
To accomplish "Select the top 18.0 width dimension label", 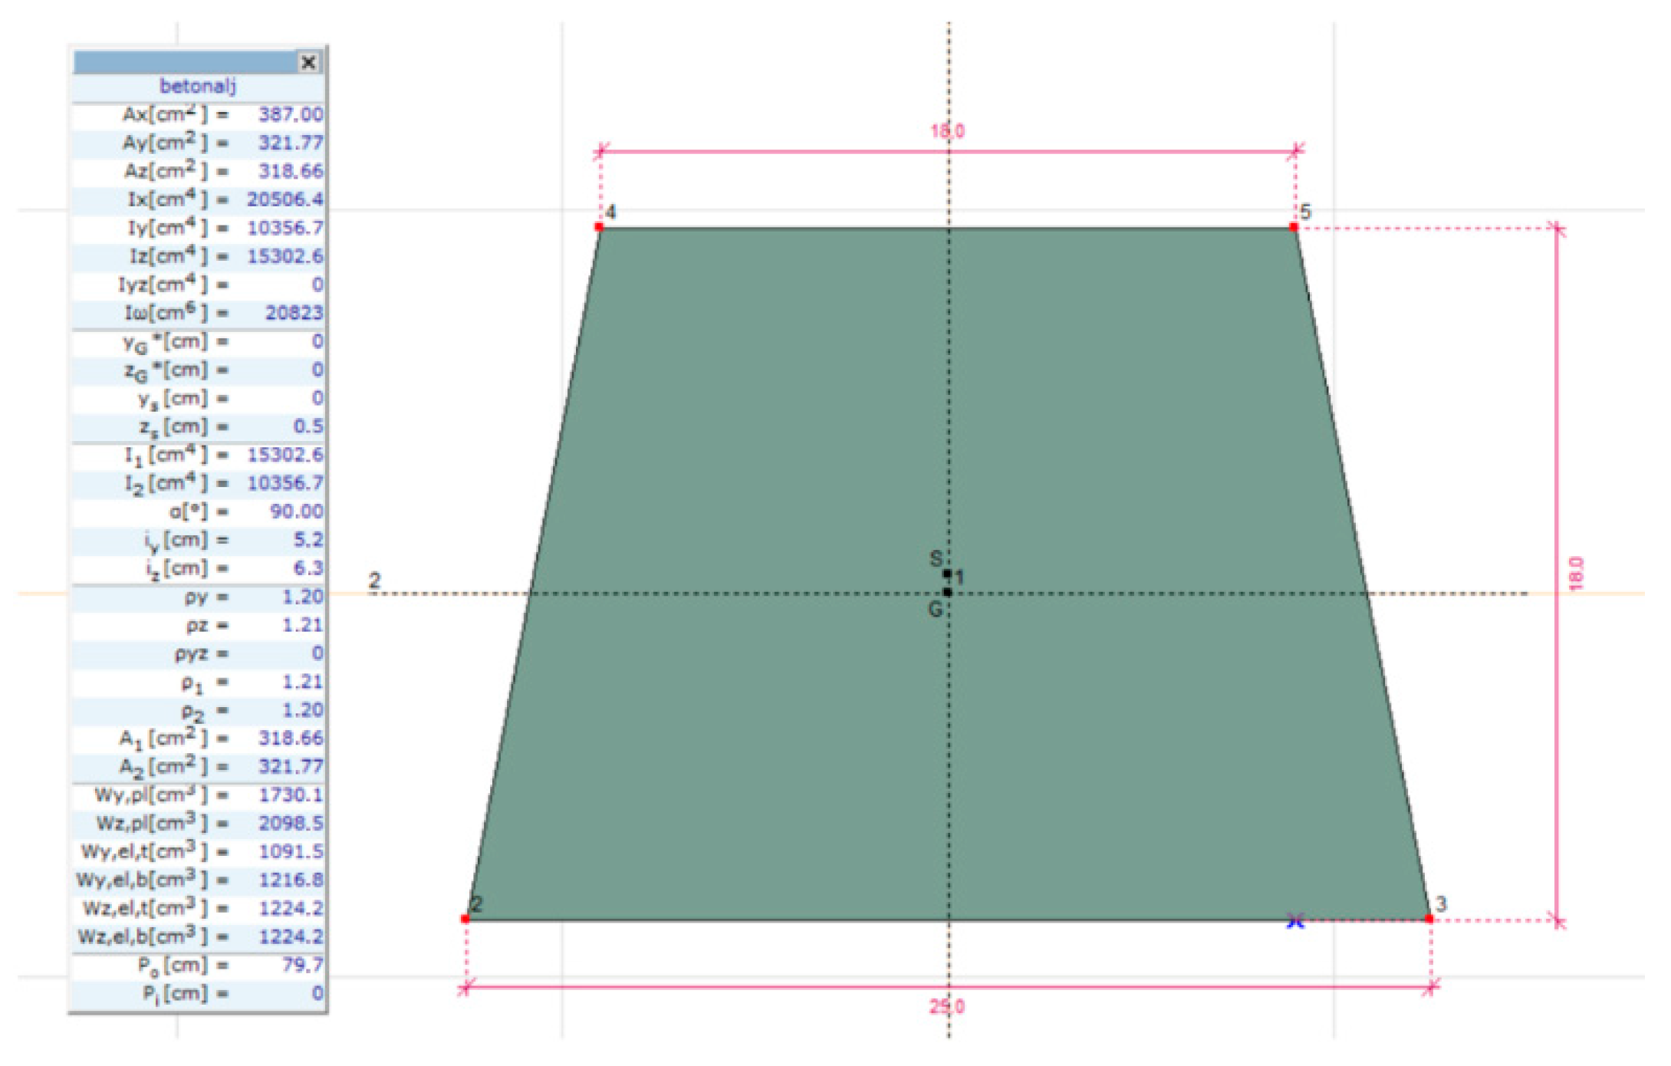I will 947,131.
